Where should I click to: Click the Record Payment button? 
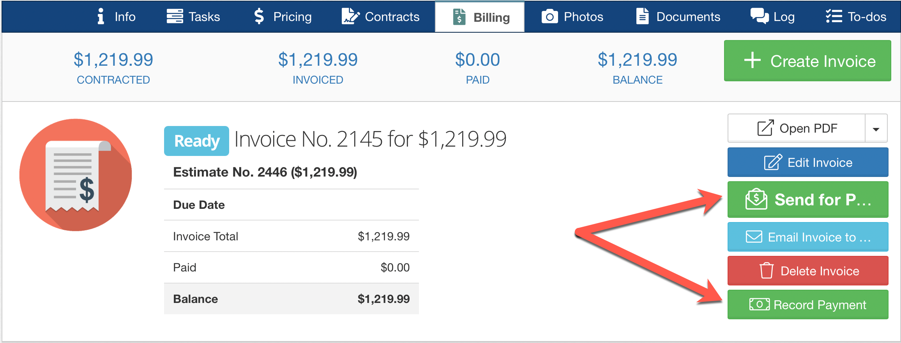point(808,305)
